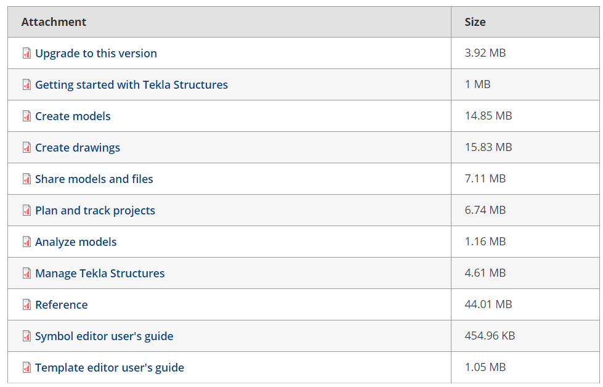Download the Create models document

click(x=73, y=116)
